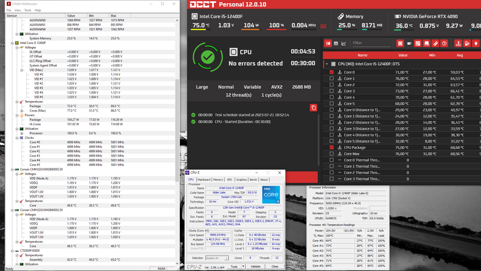
Task: Click the CPU chip icon next to Intel Core i5-12400F header
Action: click(194, 16)
